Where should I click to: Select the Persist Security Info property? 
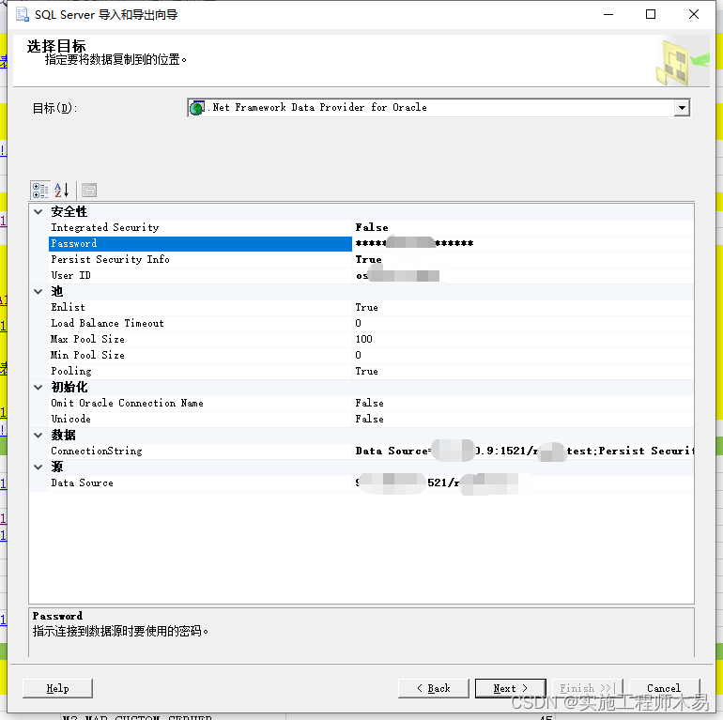pyautogui.click(x=200, y=259)
